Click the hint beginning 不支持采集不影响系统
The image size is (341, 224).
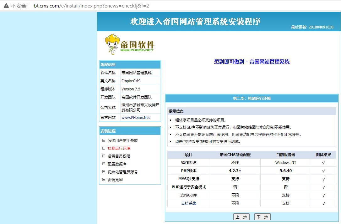pos(238,134)
